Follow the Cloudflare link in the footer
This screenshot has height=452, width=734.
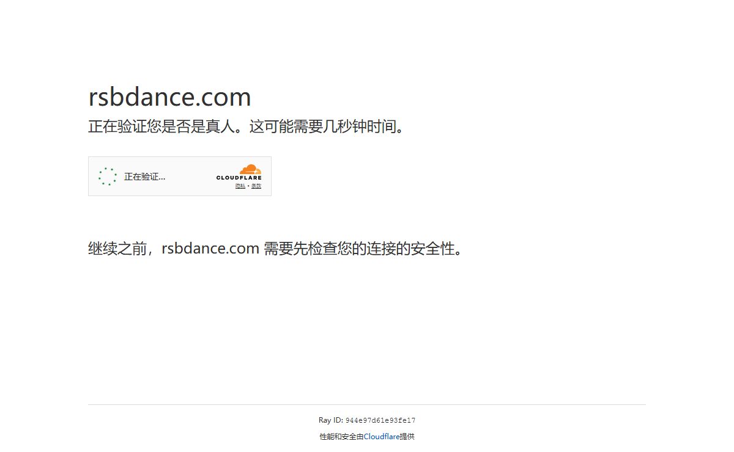(x=382, y=437)
